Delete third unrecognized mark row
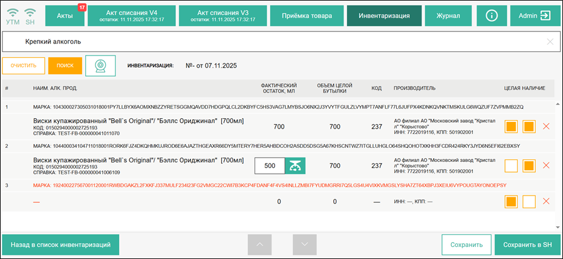Screen dimensions: 563x259 547,202
